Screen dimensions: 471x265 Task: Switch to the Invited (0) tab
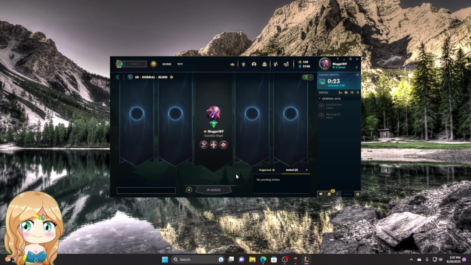(x=292, y=170)
